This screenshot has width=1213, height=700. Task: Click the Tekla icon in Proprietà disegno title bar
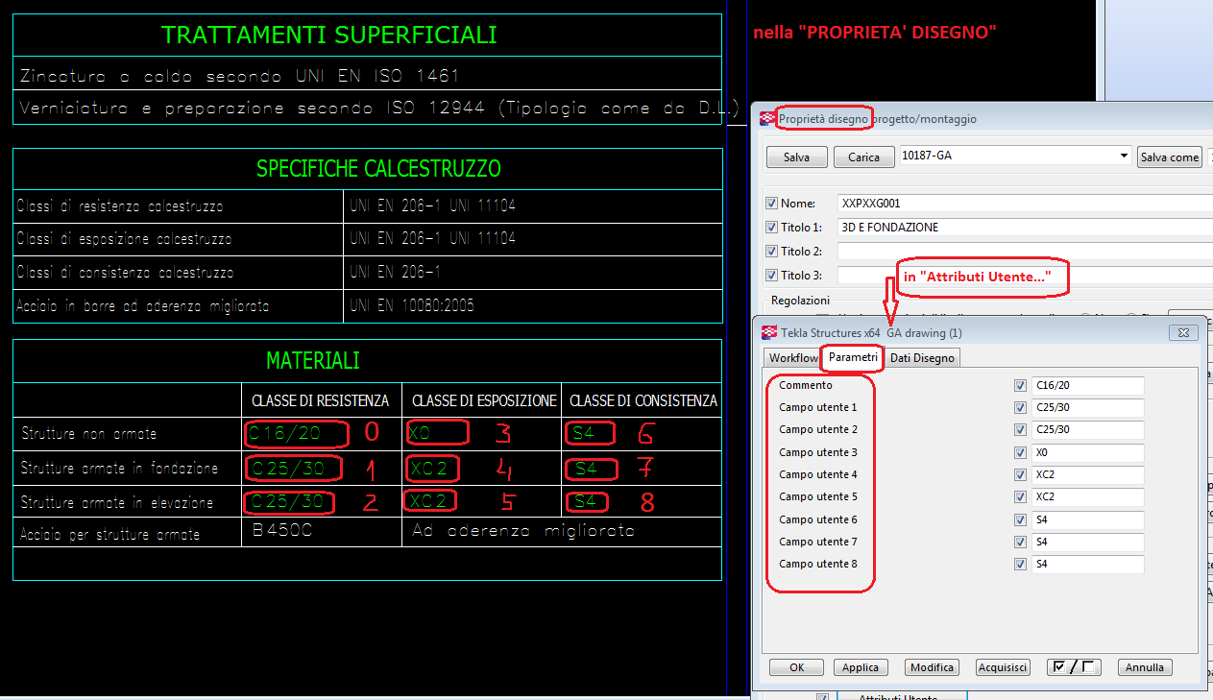point(767,119)
